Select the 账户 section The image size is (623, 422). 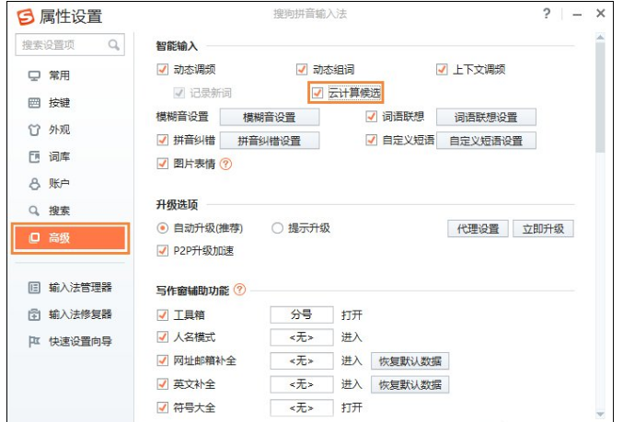pos(59,184)
